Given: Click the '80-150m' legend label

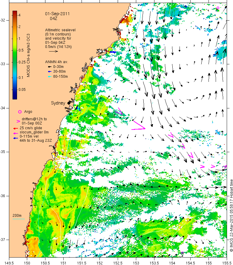Looking at the screenshot, I should pos(60,77).
